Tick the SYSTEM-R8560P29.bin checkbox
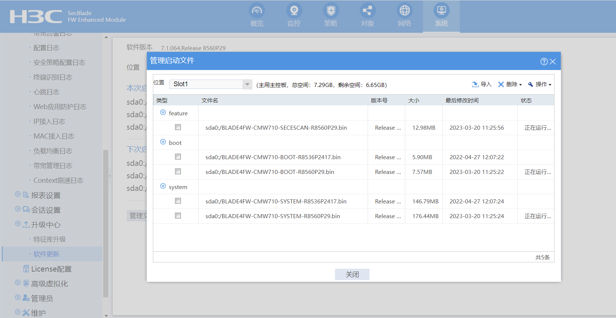 pyautogui.click(x=178, y=216)
